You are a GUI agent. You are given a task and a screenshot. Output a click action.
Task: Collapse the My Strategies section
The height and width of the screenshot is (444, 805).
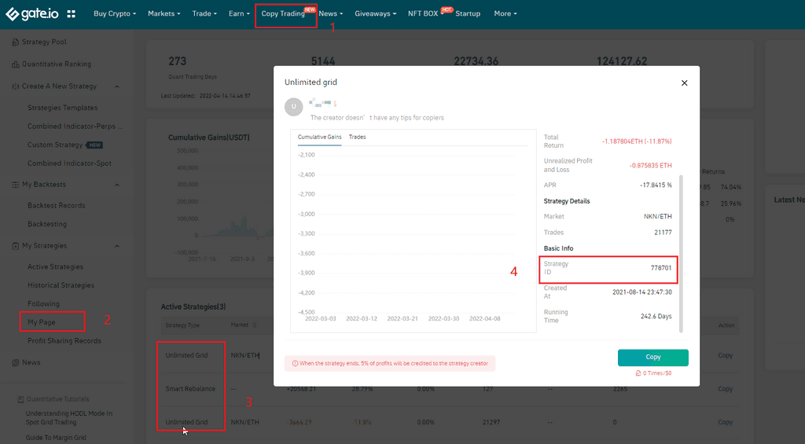pos(117,246)
